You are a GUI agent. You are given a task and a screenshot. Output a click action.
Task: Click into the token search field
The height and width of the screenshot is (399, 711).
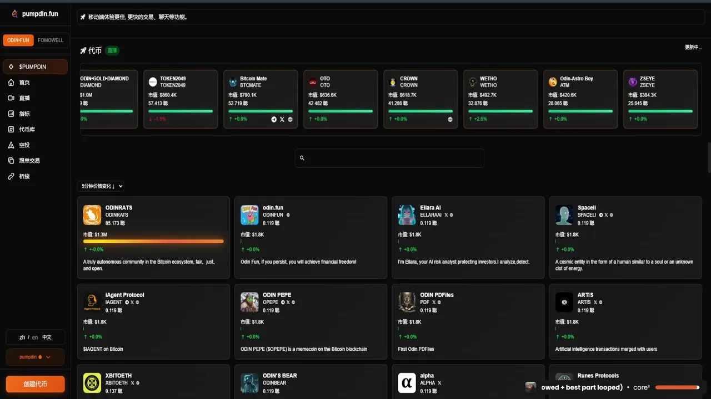tap(389, 158)
